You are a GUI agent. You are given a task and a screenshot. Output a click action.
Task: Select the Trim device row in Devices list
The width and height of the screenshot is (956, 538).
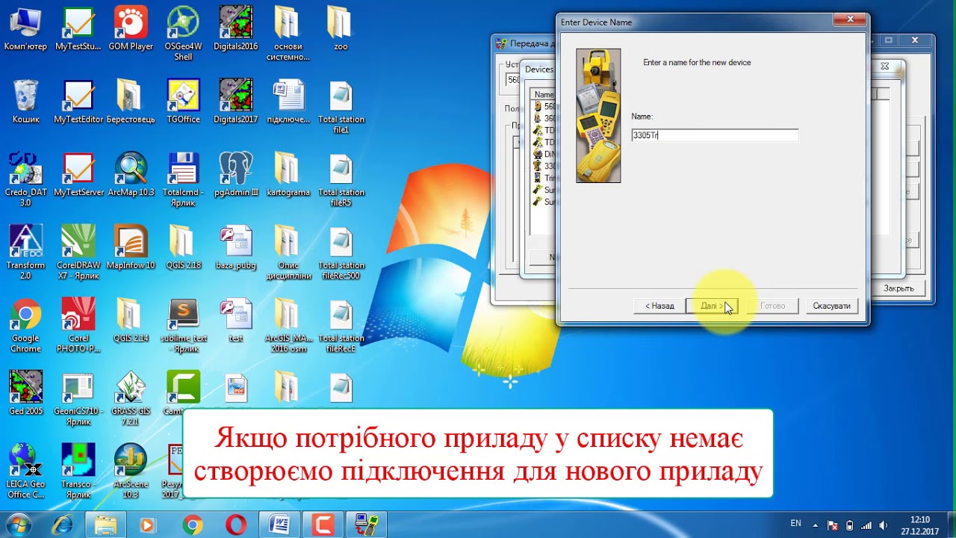click(x=544, y=178)
